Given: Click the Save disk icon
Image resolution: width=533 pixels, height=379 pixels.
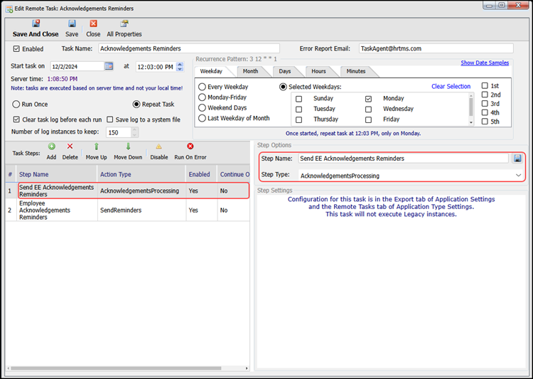Looking at the screenshot, I should (x=72, y=23).
